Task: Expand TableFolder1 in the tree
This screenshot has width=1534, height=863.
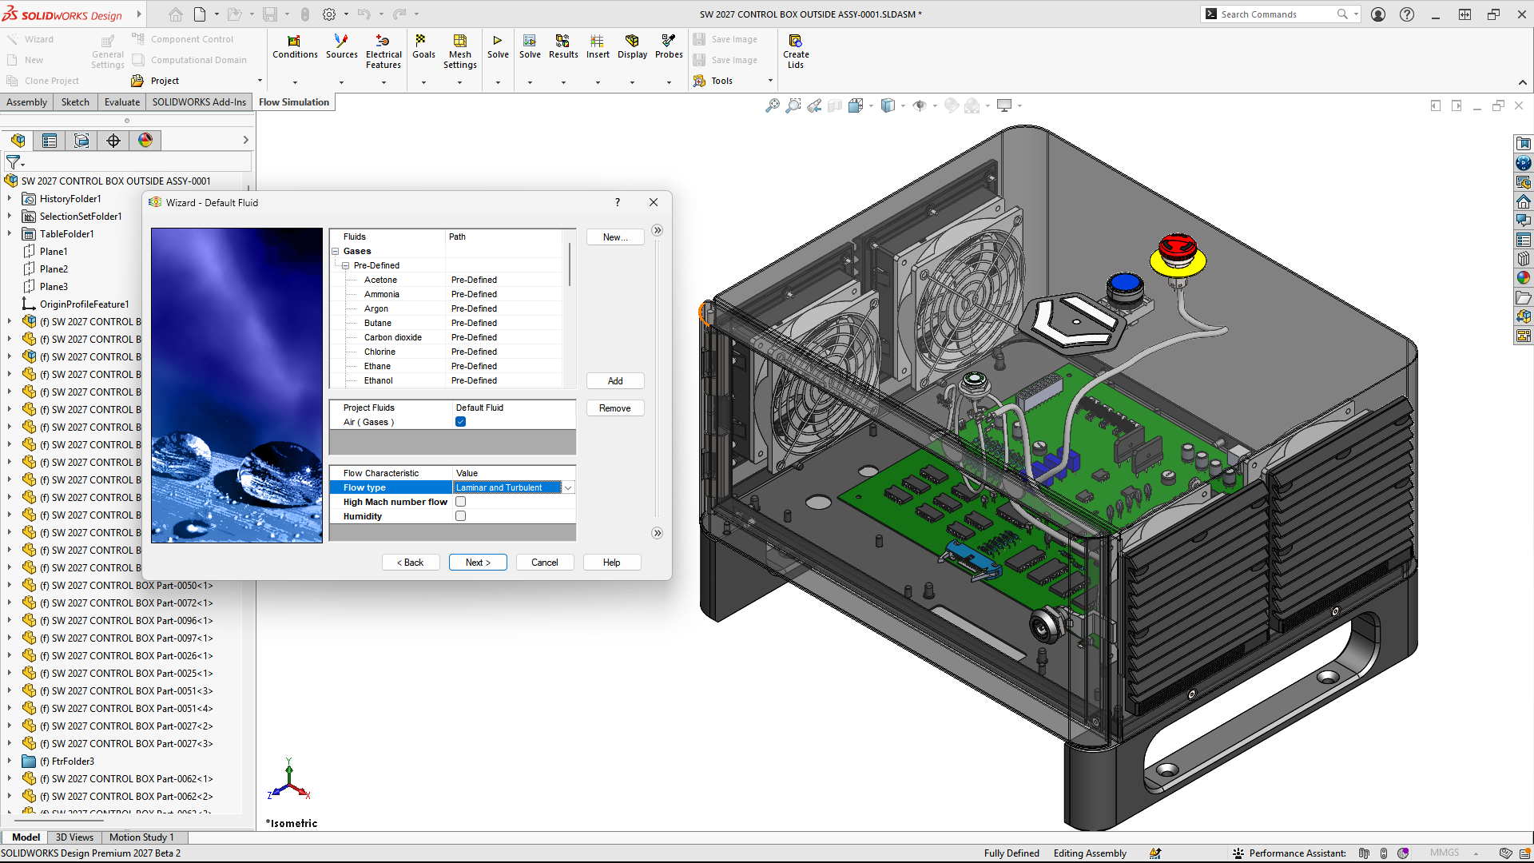Action: (x=9, y=233)
